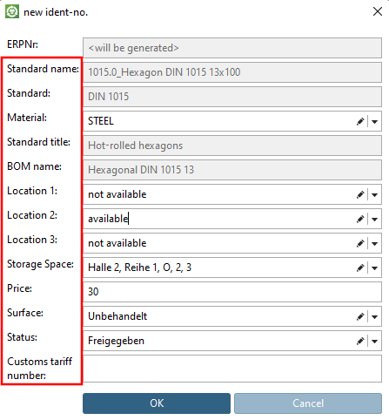Image resolution: width=389 pixels, height=420 pixels.
Task: Click the pencil icon in Status field
Action: tap(360, 341)
